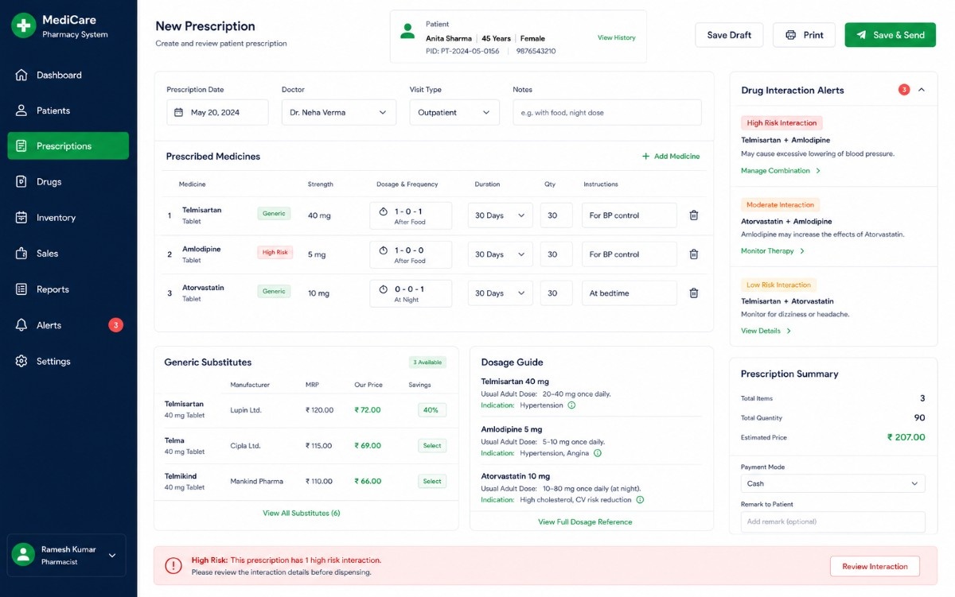Screen dimensions: 955x597
Task: Click the info icon next to CV risk reduction
Action: point(640,500)
